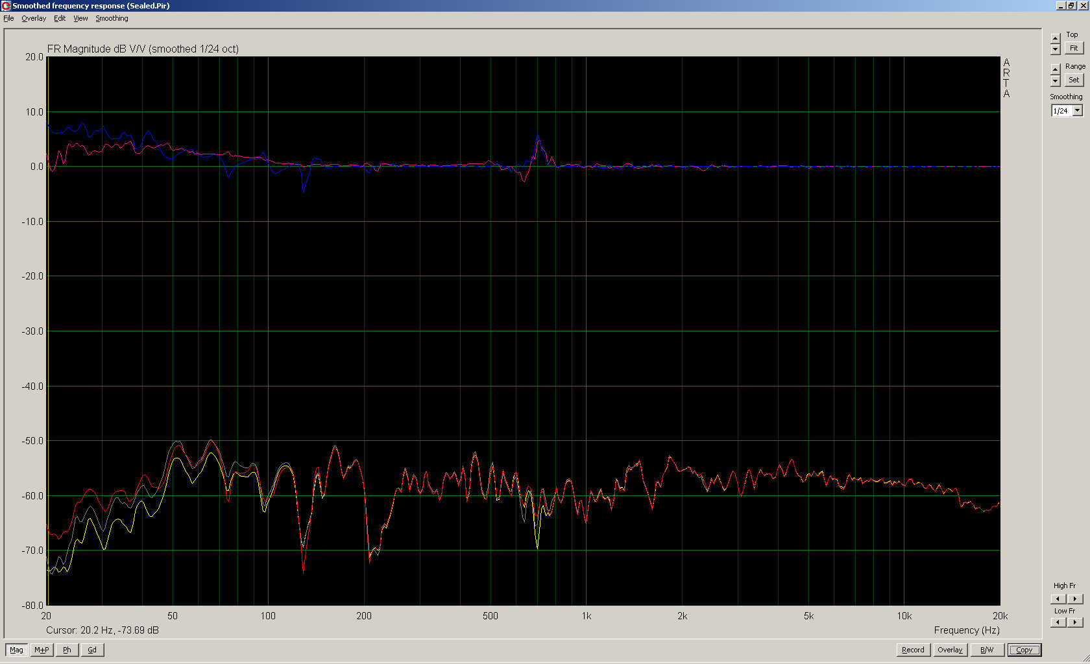
Task: Move High Fr limit left
Action: click(1058, 599)
